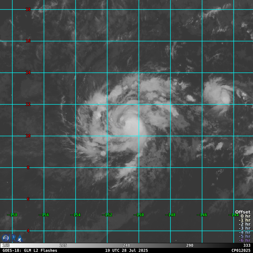
Task: Click the Offset legend heading
Action: click(x=243, y=212)
